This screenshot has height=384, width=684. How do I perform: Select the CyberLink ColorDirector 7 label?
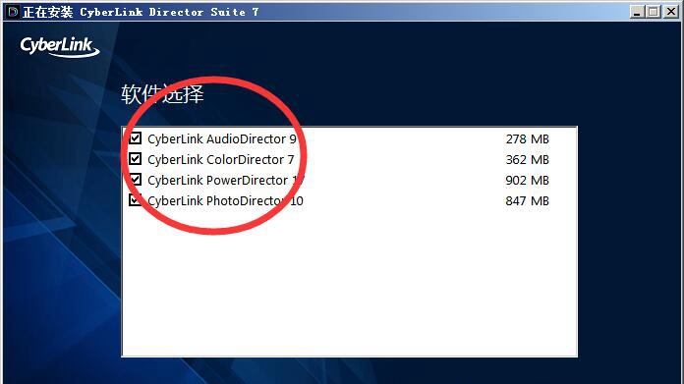tap(221, 159)
